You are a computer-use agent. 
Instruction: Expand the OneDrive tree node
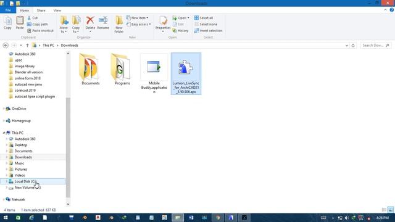pyautogui.click(x=4, y=109)
